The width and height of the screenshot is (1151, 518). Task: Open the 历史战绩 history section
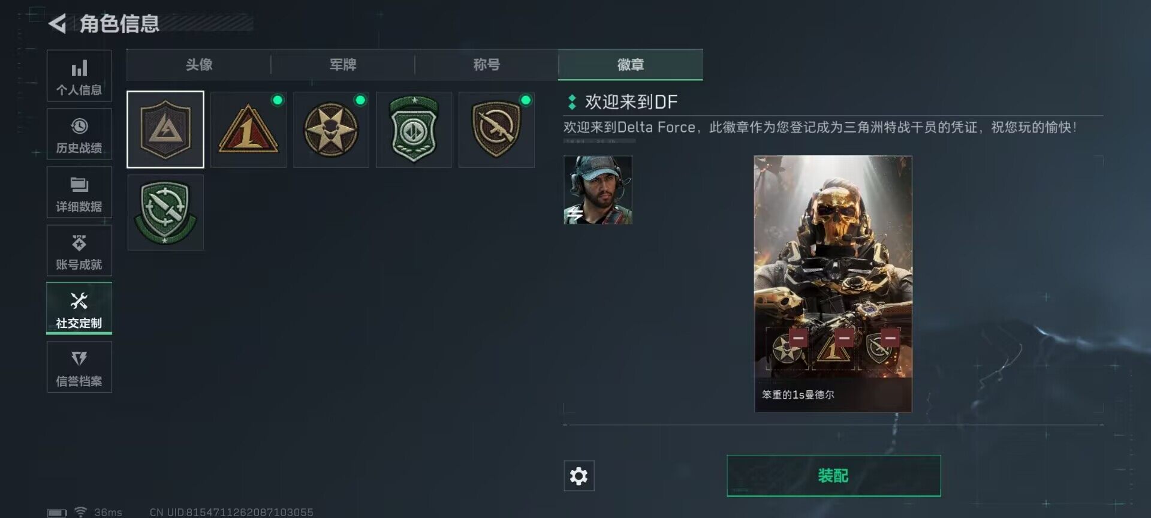pos(79,134)
